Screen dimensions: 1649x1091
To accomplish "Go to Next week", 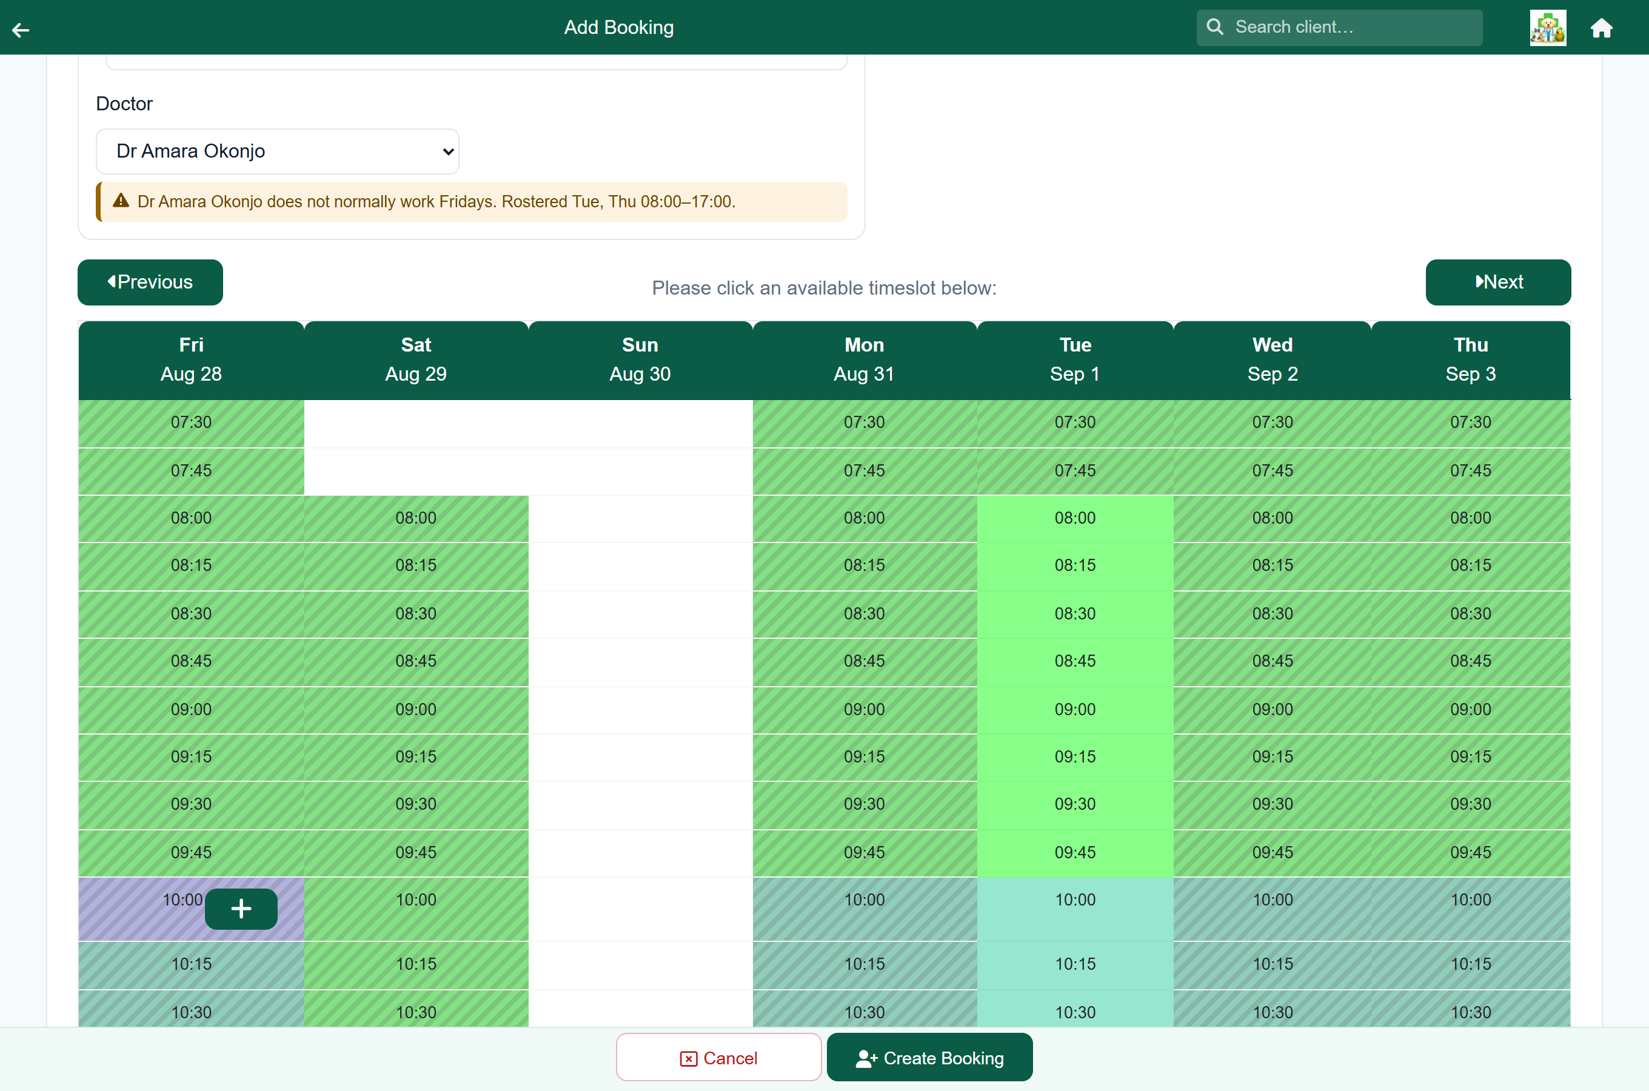I will [1497, 282].
